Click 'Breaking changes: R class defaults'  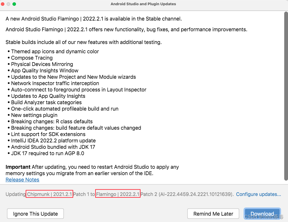coord(52,122)
